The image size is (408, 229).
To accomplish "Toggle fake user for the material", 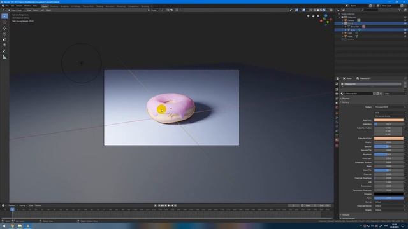I will coord(374,94).
